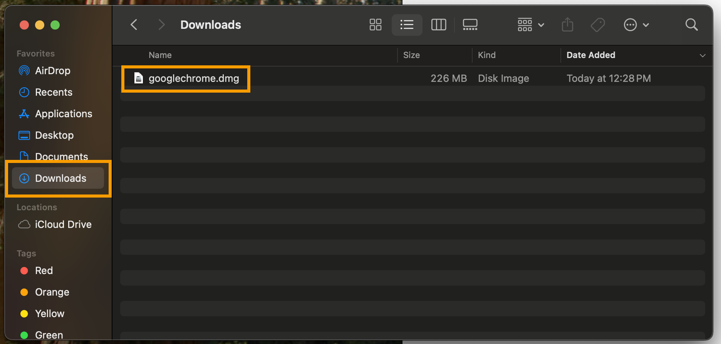Click the Edit Tags icon
This screenshot has height=344, width=721.
[598, 25]
